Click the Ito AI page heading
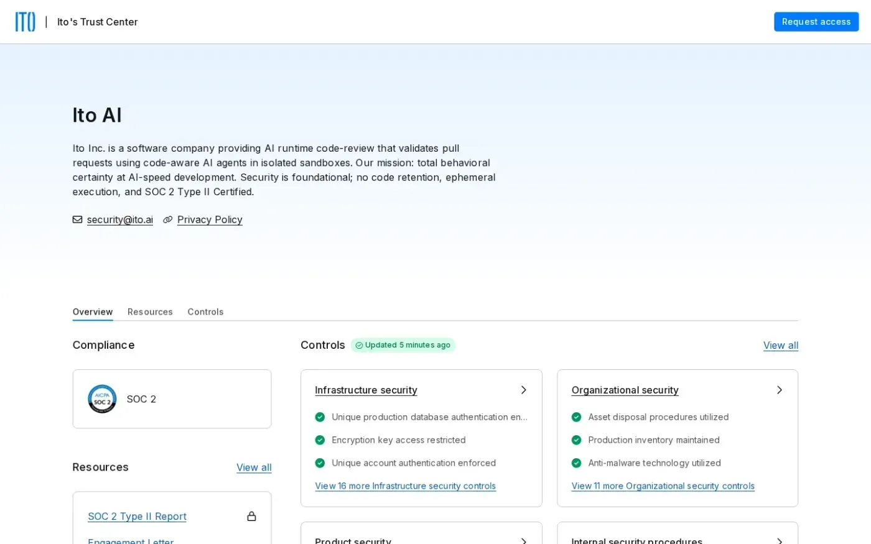 click(97, 115)
